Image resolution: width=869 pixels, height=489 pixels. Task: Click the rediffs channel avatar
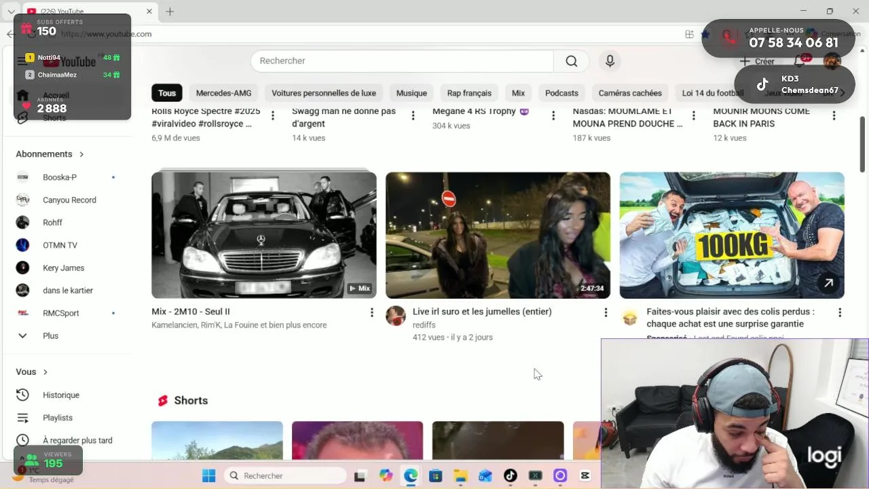tap(396, 316)
